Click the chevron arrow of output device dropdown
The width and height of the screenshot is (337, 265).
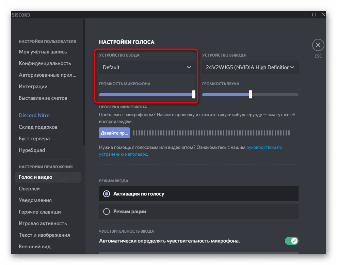pos(292,67)
